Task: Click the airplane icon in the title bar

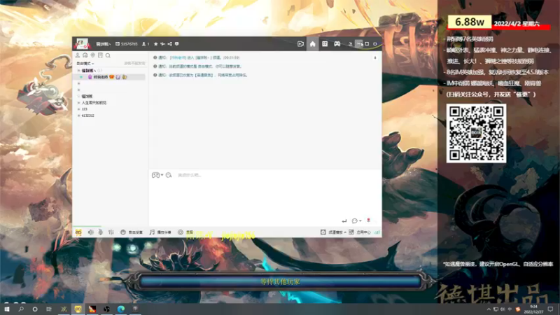Action: coord(162,44)
